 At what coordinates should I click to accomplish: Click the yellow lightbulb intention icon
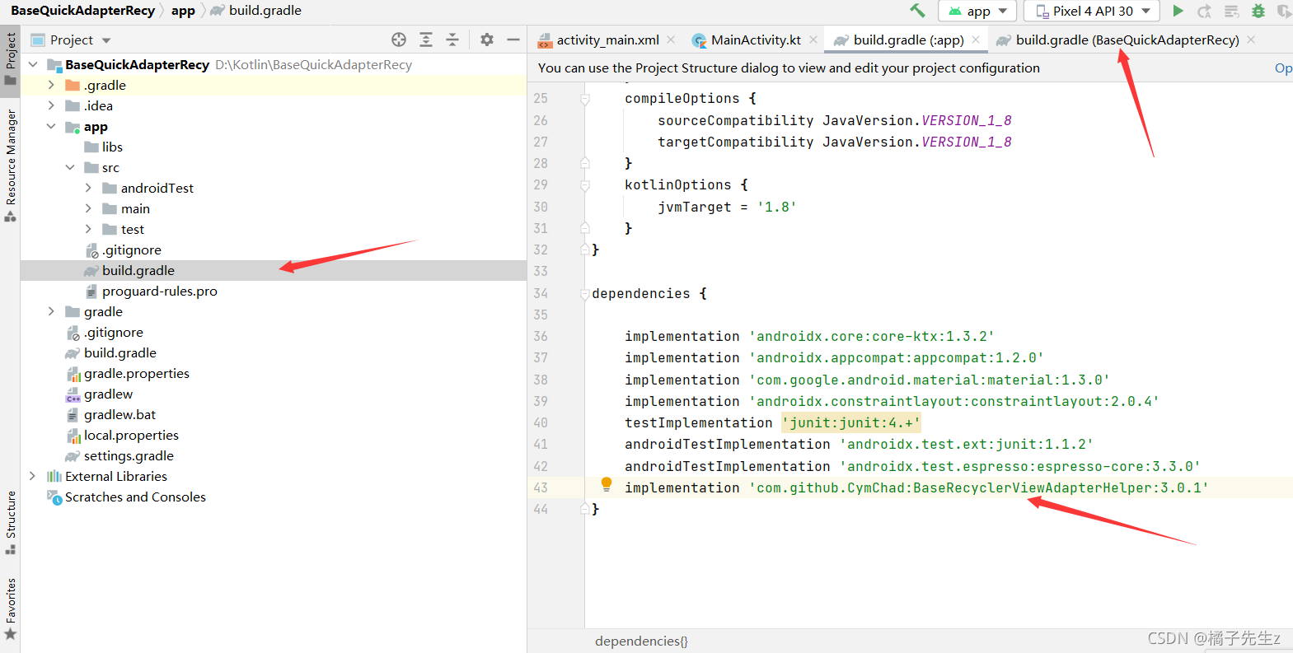tap(607, 484)
